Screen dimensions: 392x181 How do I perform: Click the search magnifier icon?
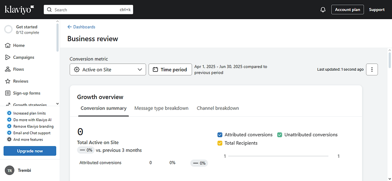pyautogui.click(x=49, y=10)
